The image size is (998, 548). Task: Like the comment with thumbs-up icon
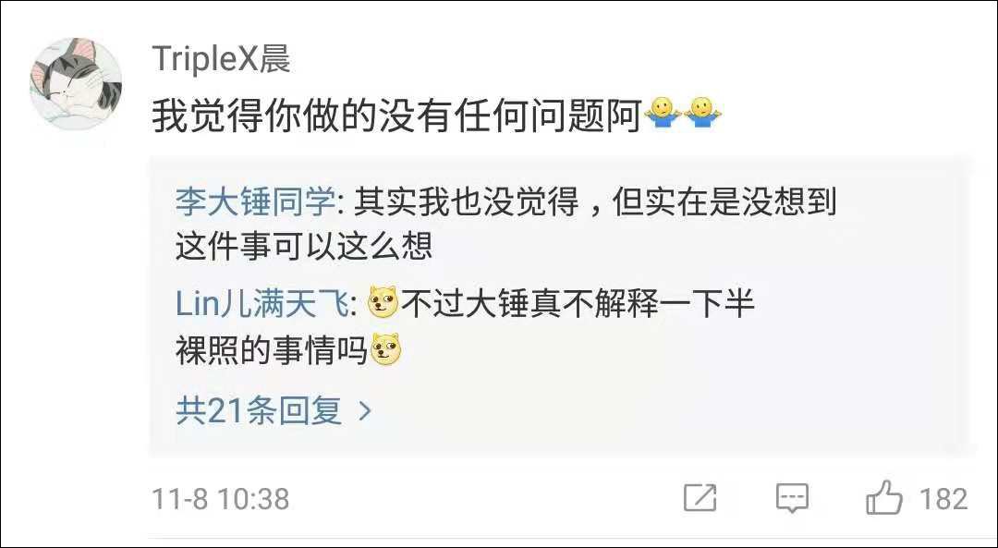pos(884,497)
